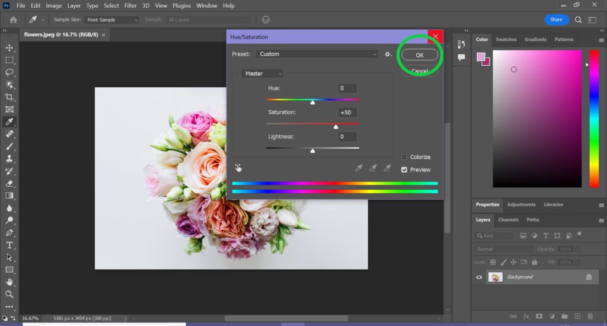Image resolution: width=607 pixels, height=326 pixels.
Task: Select the Hand tool
Action: tap(9, 282)
